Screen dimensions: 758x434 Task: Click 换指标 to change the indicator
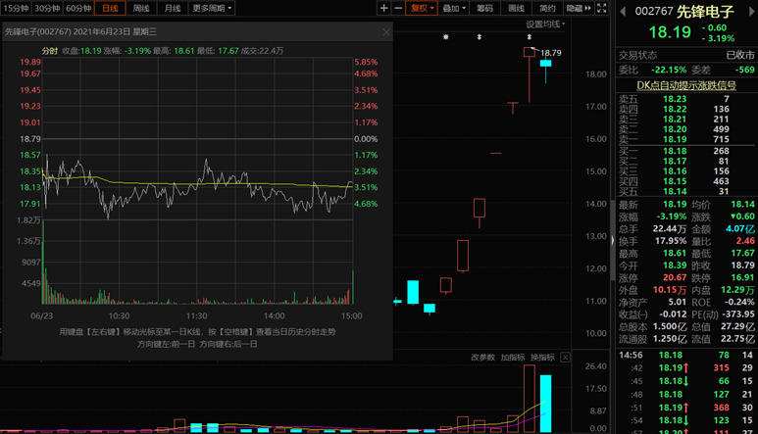tap(542, 358)
